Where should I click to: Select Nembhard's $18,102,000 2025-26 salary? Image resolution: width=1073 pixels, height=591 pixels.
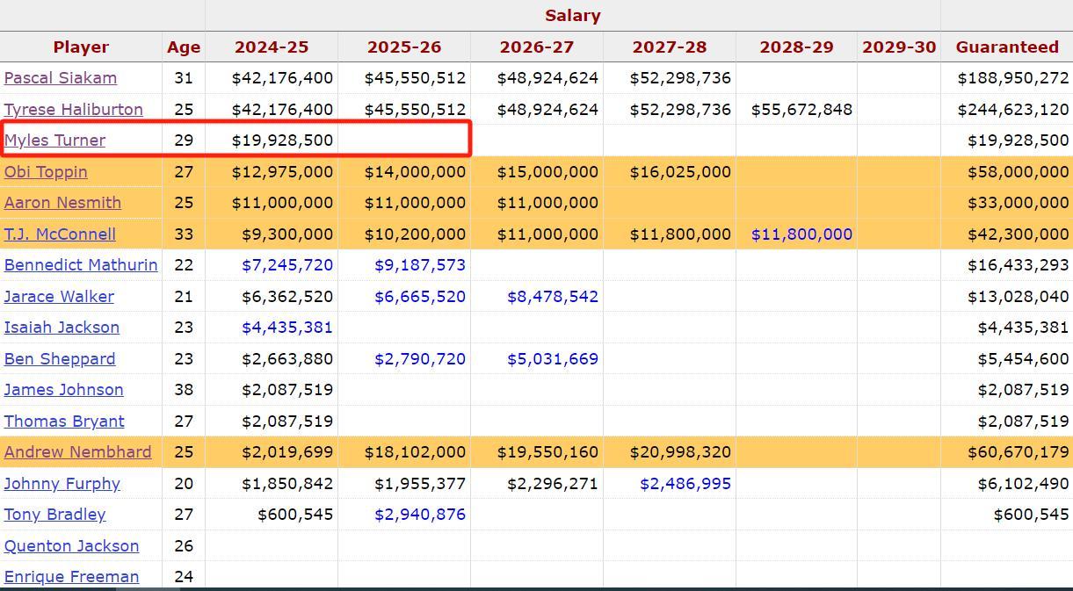point(415,452)
